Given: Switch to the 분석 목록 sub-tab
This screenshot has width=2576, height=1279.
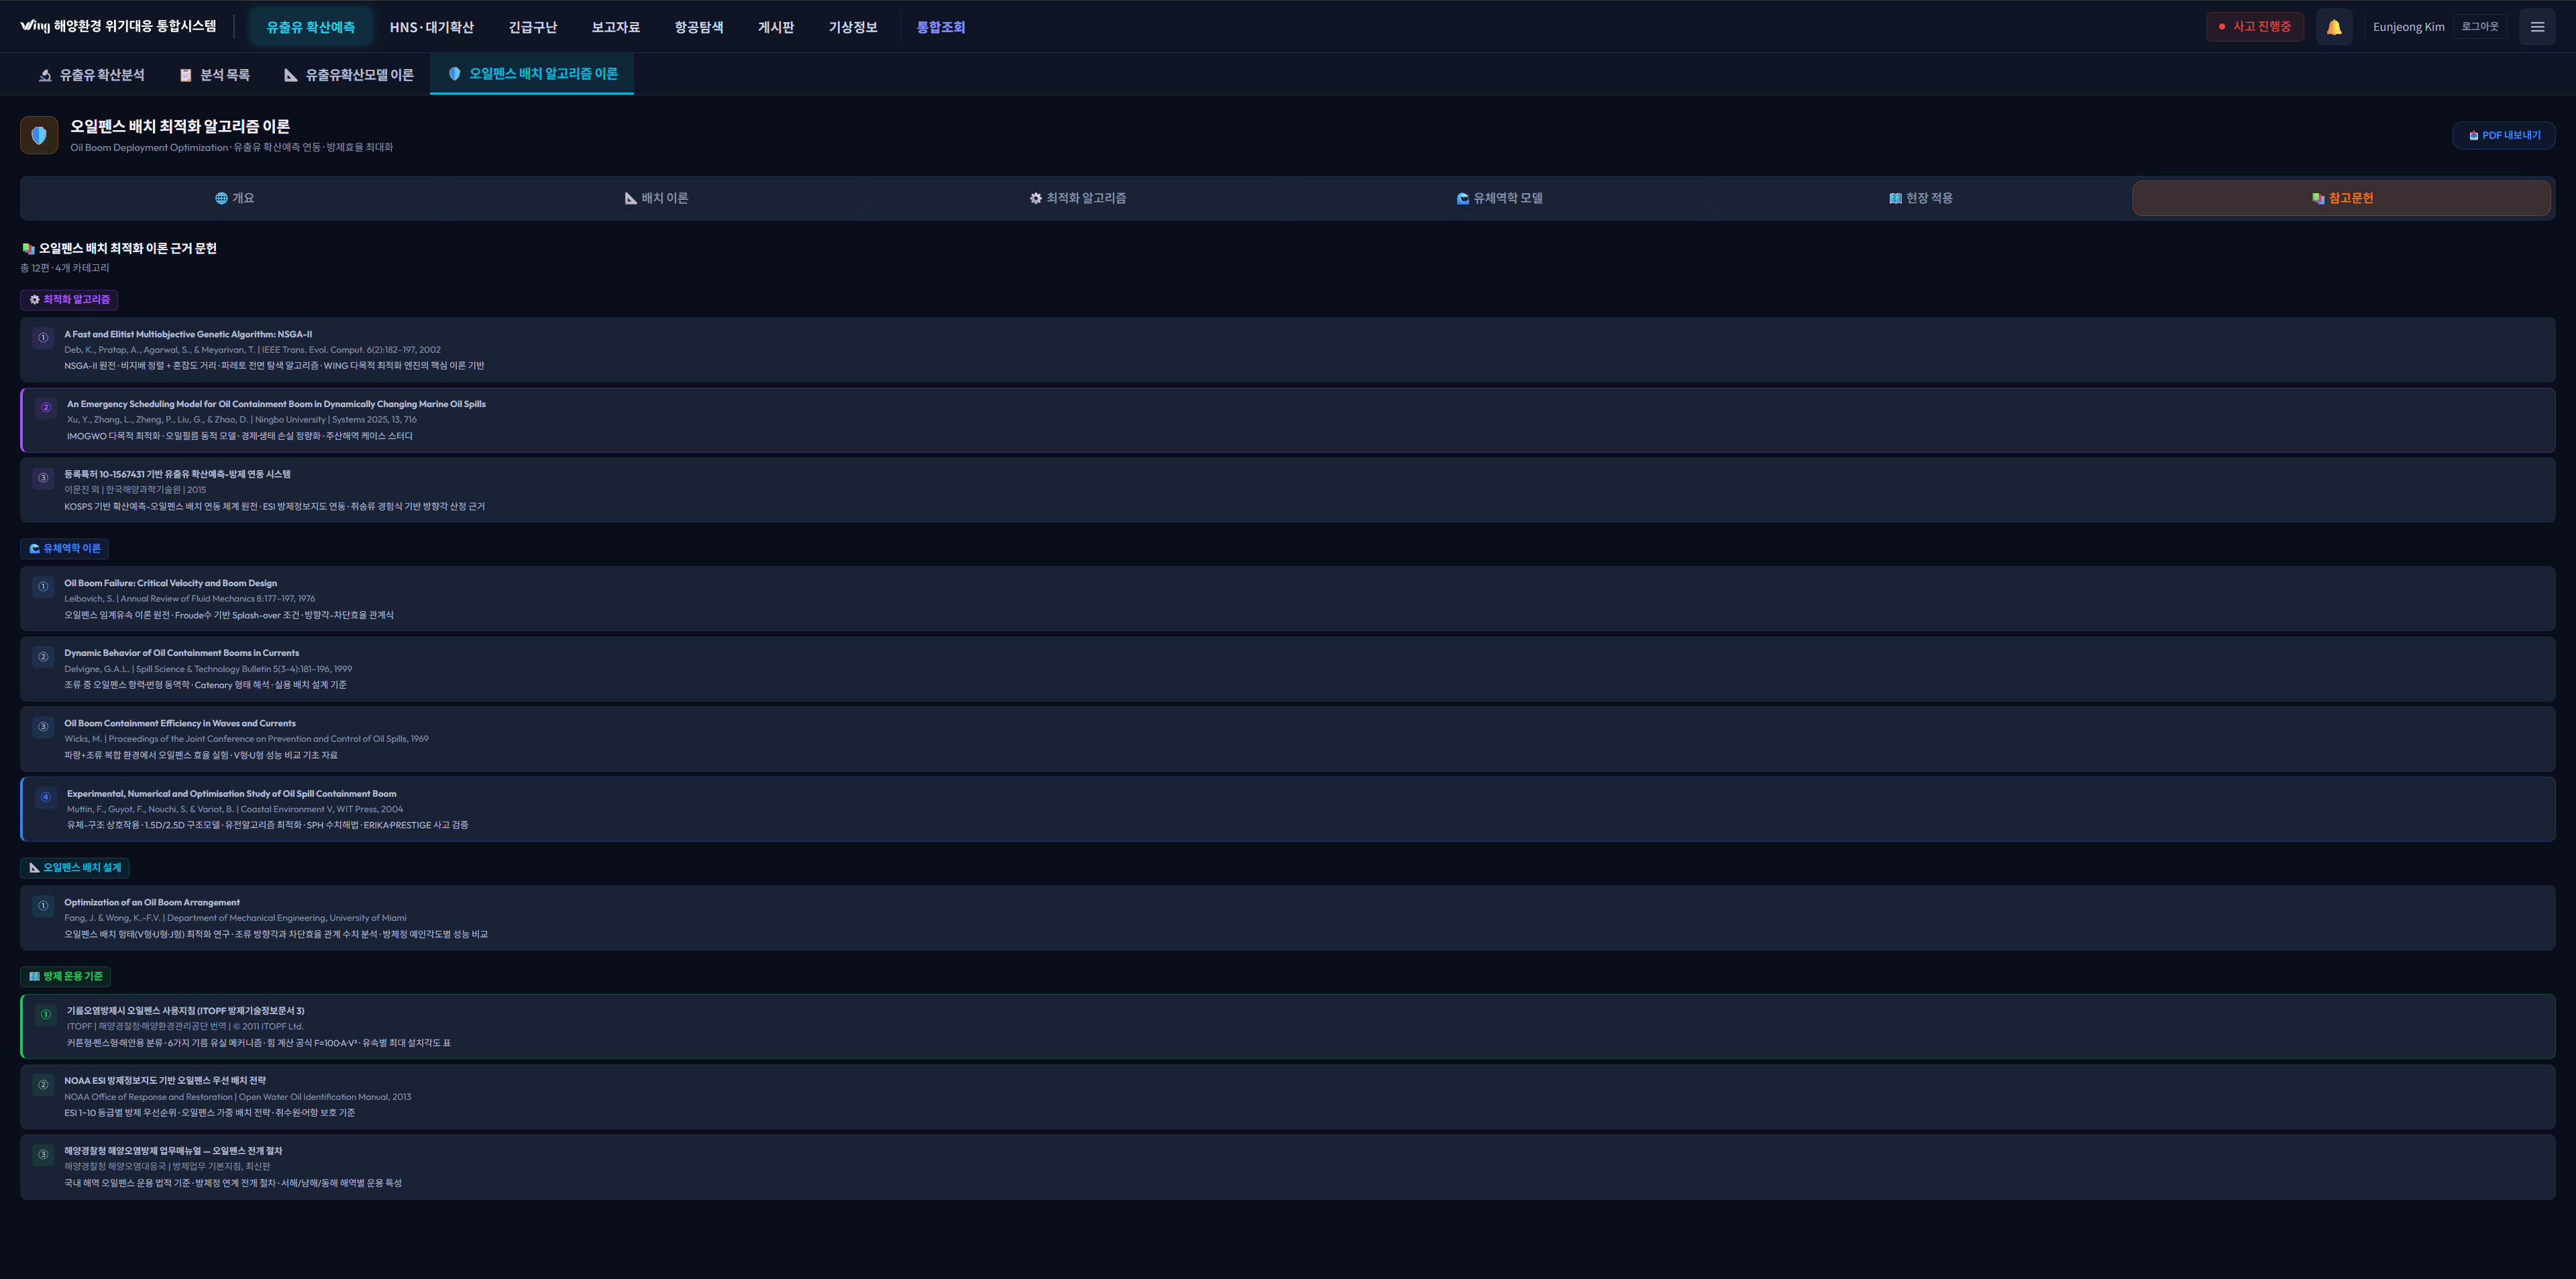Looking at the screenshot, I should click(x=214, y=75).
